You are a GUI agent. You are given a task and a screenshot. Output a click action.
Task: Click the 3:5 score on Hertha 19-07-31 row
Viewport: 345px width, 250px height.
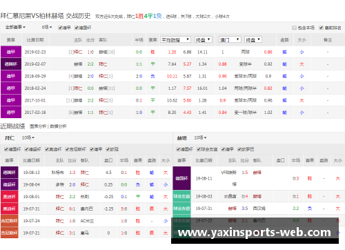pos(245,209)
